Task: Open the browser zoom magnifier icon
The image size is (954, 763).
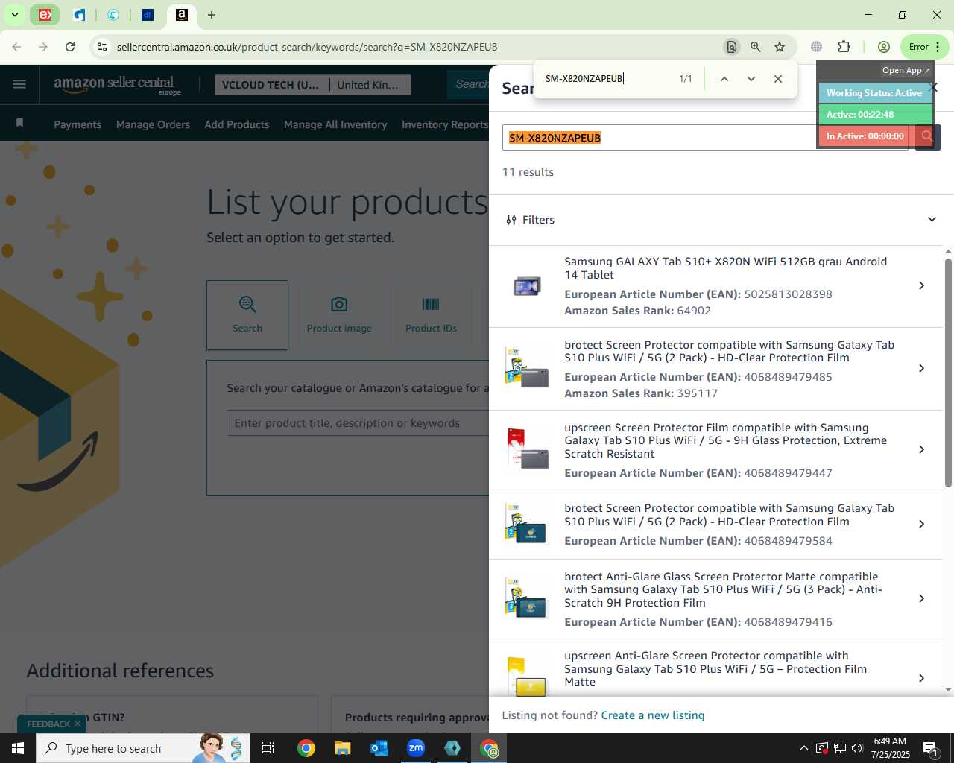Action: (x=756, y=47)
